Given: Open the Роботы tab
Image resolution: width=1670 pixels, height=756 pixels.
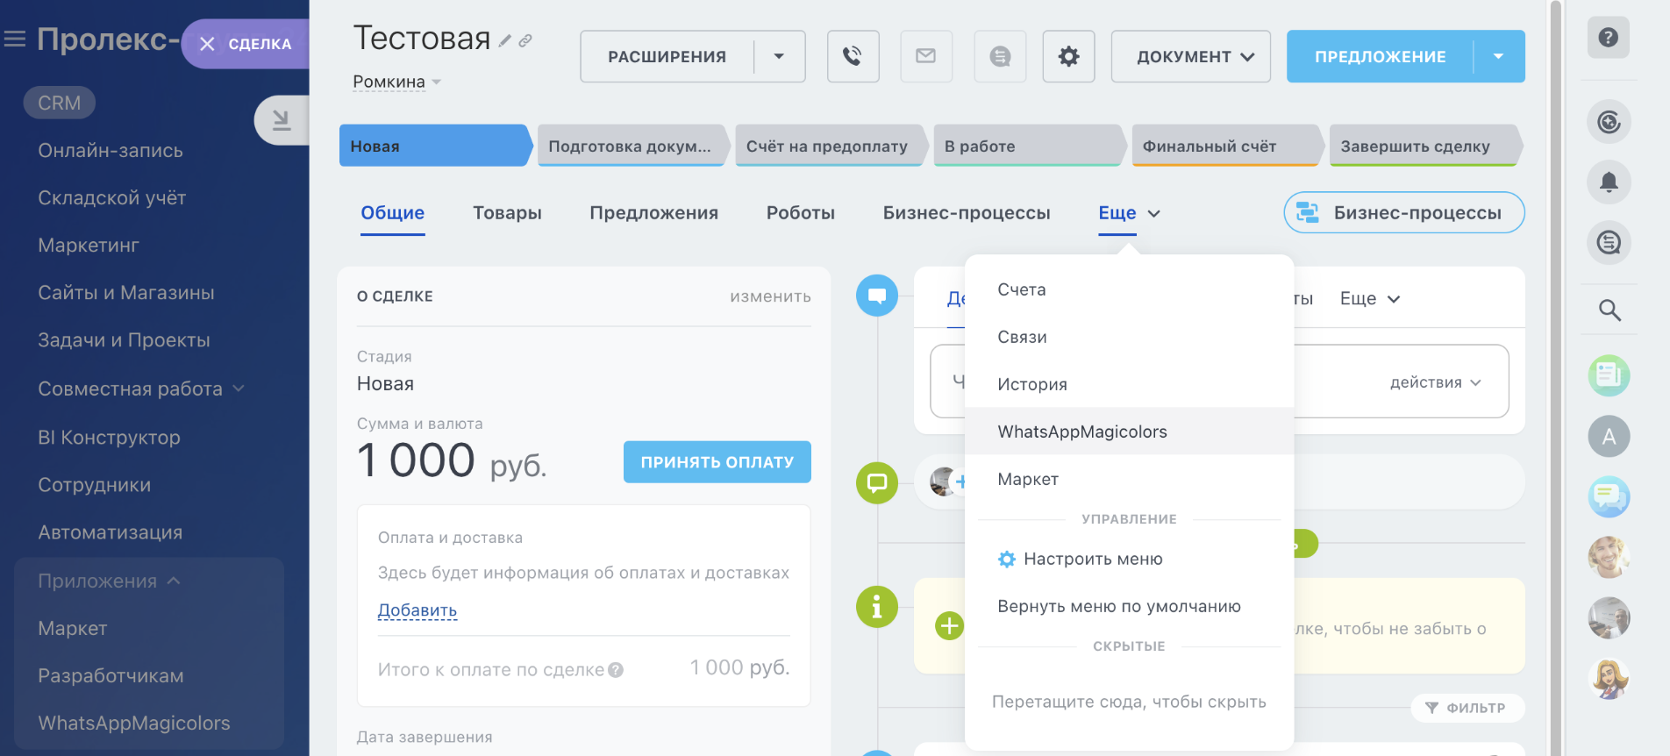Looking at the screenshot, I should coord(800,213).
